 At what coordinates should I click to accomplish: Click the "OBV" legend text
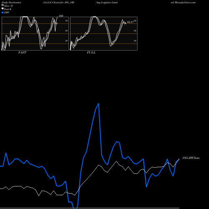click(7, 13)
